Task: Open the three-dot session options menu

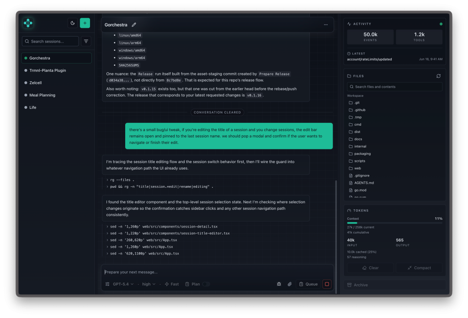Action: pos(325,25)
